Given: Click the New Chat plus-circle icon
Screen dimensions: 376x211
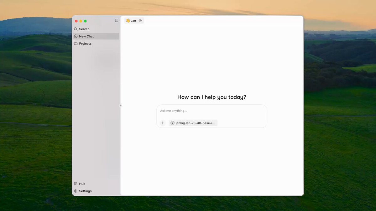Looking at the screenshot, I should 76,36.
